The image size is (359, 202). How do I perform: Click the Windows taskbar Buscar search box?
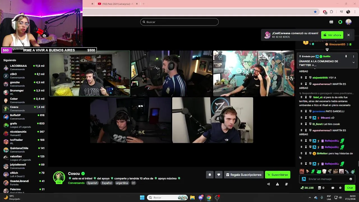[167, 198]
